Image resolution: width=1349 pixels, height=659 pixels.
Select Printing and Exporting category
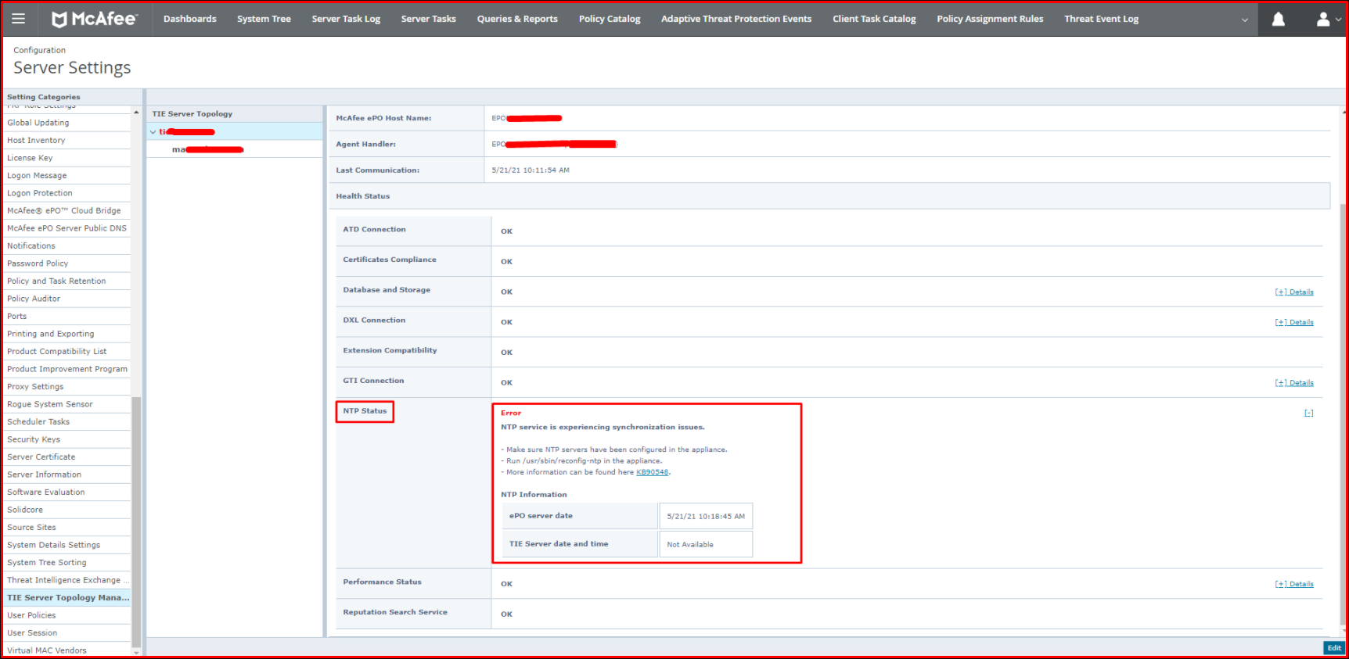coord(67,334)
